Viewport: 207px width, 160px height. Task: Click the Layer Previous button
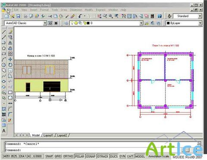(153, 23)
